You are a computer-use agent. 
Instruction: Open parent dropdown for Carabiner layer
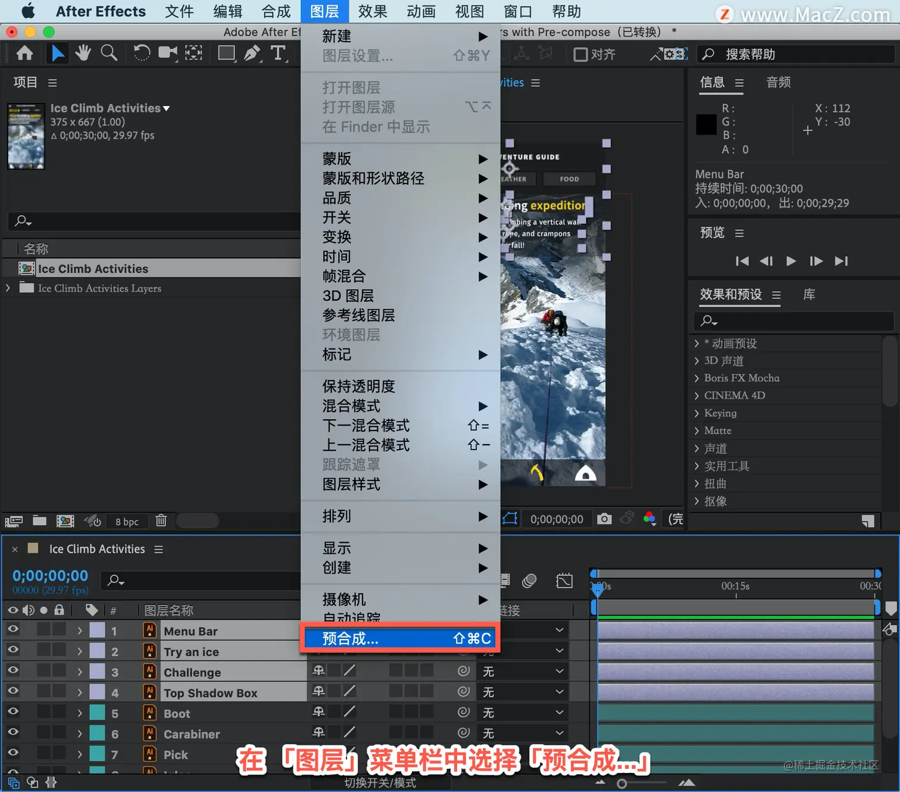(x=522, y=734)
